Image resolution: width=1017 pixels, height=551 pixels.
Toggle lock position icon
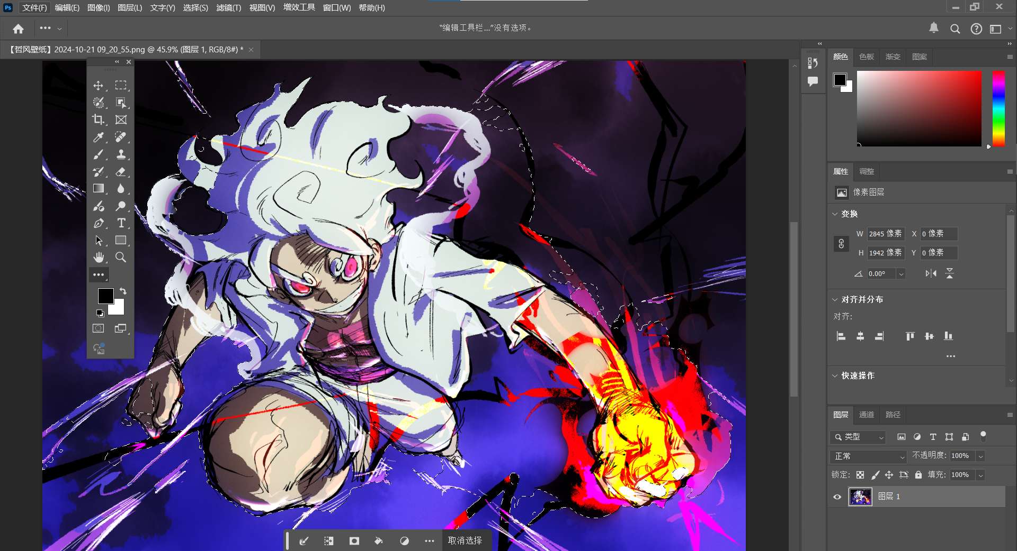tap(889, 475)
